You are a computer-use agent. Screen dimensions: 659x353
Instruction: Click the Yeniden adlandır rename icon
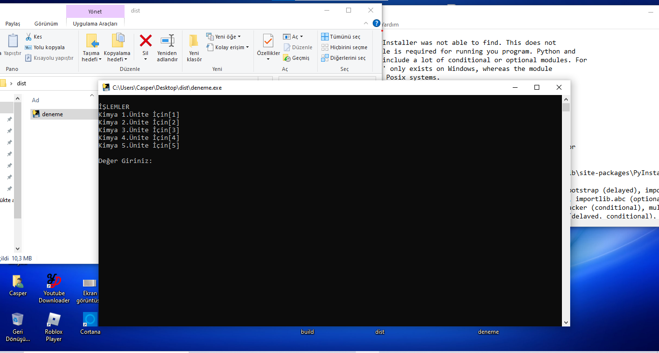(x=167, y=41)
